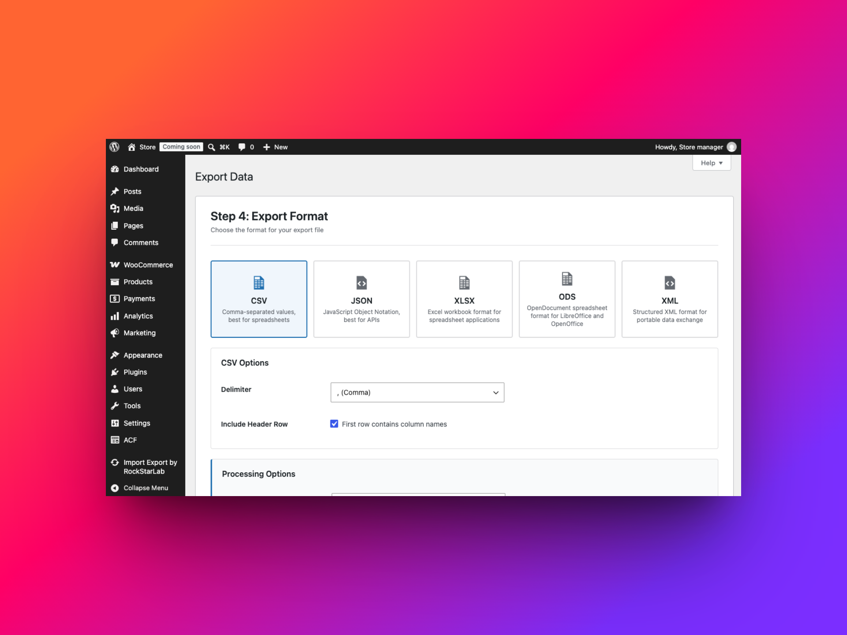Select the JSON format card
This screenshot has width=847, height=635.
361,299
